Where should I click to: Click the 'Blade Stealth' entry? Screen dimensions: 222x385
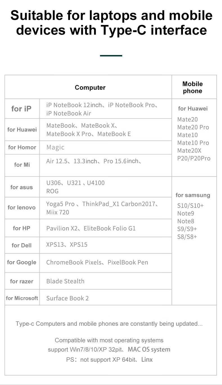coord(65,281)
